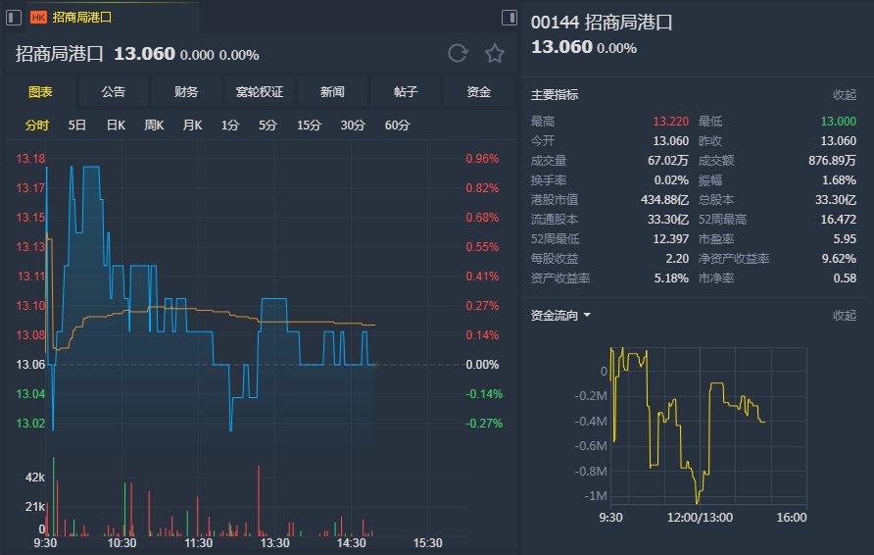The image size is (874, 555).
Task: Click the 13:30 time axis label
Action: [x=274, y=542]
